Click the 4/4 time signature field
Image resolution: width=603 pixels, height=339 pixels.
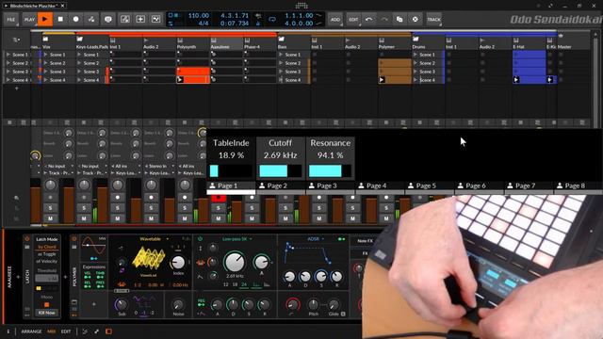[204, 24]
